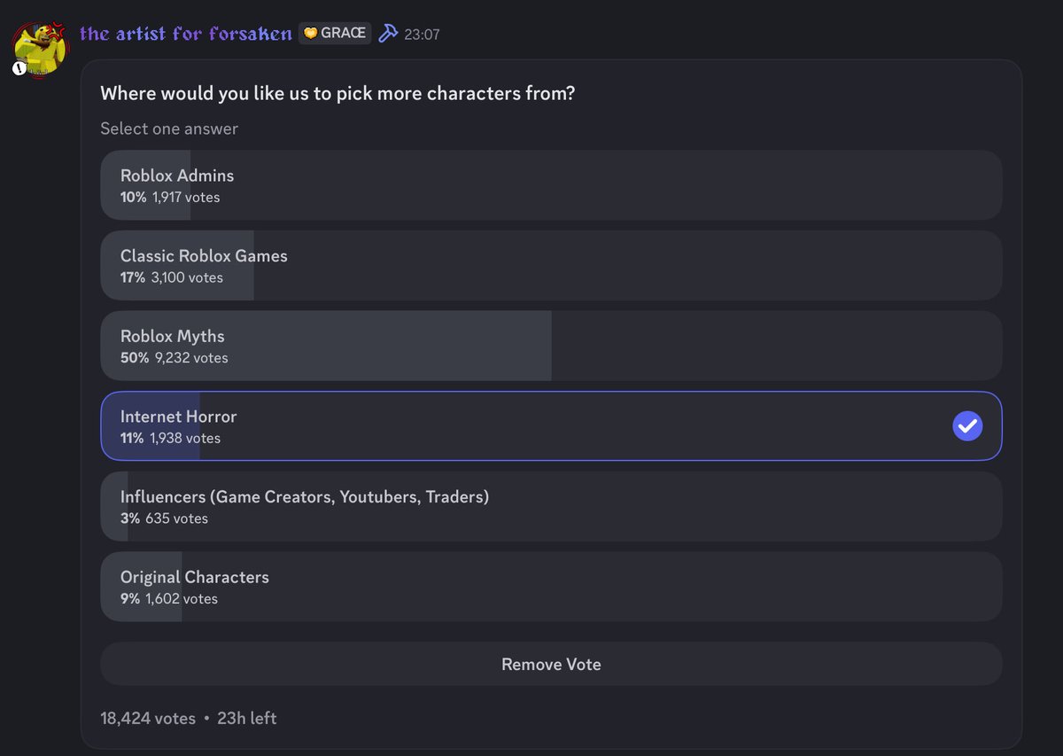Click the status badge on the avatar
1063x756 pixels.
[x=19, y=68]
